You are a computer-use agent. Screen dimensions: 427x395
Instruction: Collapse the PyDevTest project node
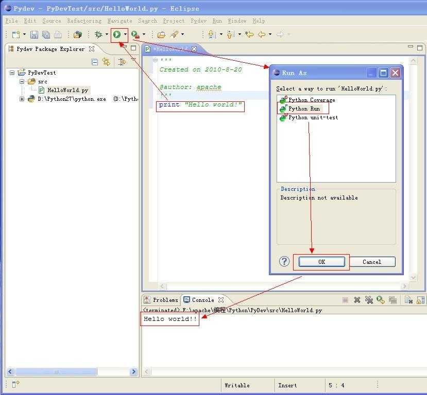pyautogui.click(x=12, y=73)
